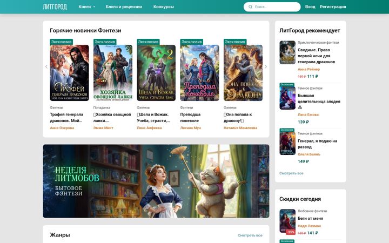
Task: Open author Олеля Баянъ
Action: coord(309,154)
